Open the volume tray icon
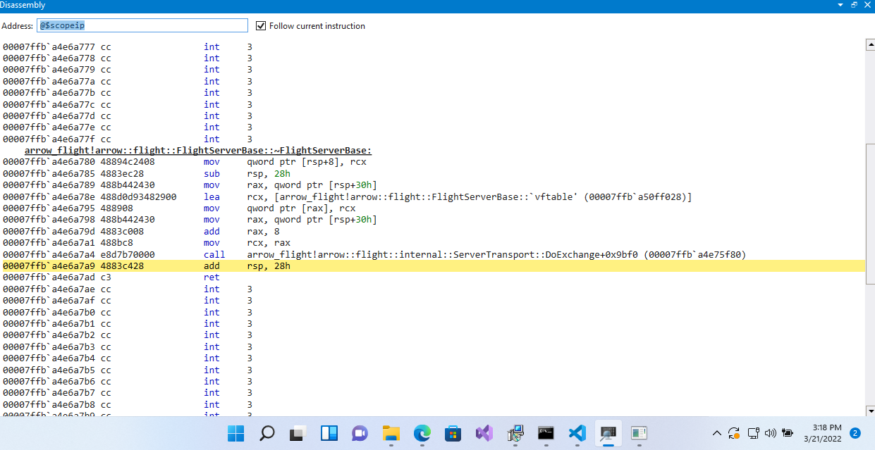Image resolution: width=875 pixels, height=450 pixels. coord(771,433)
